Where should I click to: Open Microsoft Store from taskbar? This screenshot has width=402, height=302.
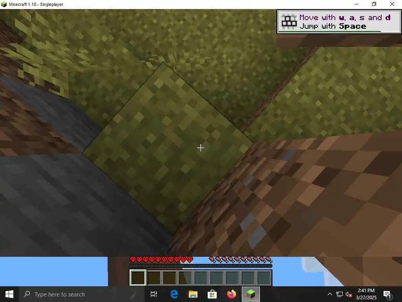pos(212,294)
